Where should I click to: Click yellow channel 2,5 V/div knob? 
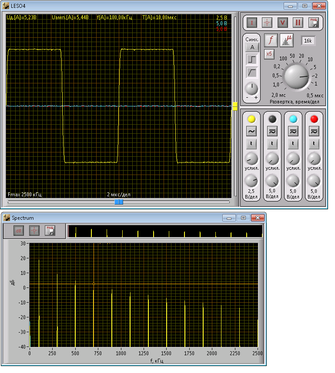click(251, 181)
